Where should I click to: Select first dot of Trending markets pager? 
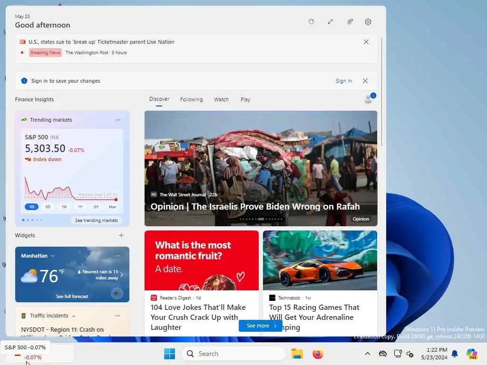(23, 220)
